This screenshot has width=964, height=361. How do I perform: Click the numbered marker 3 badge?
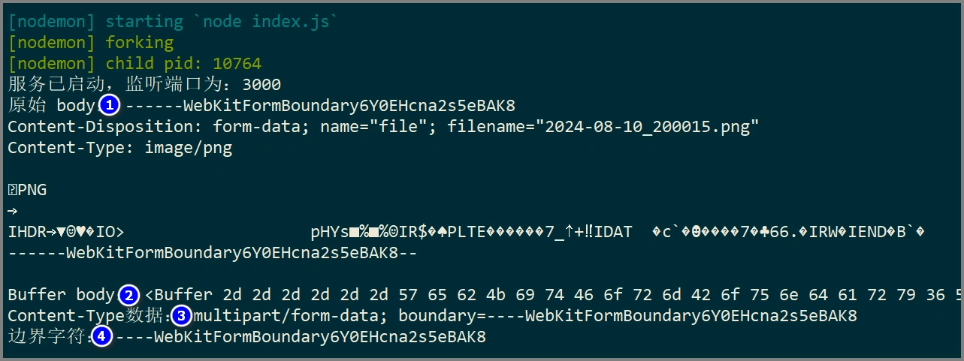(182, 316)
